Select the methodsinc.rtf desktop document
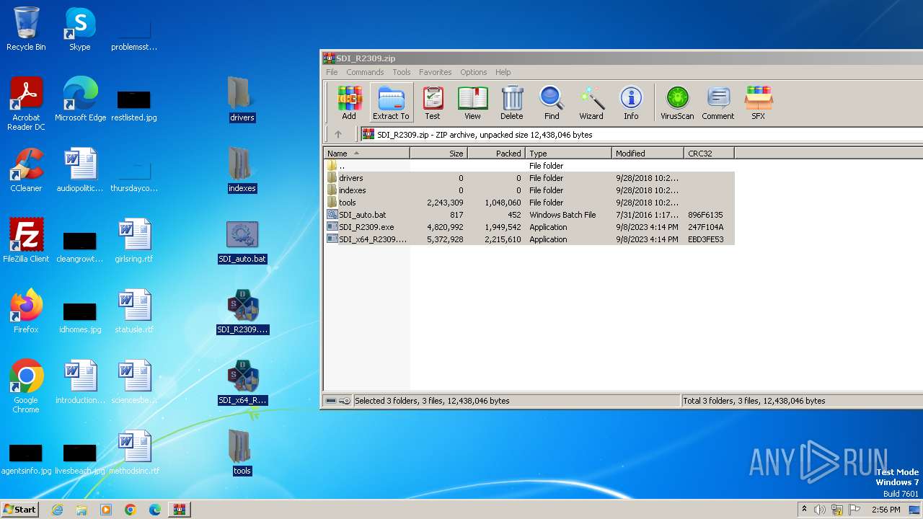The width and height of the screenshot is (923, 519). (x=134, y=453)
